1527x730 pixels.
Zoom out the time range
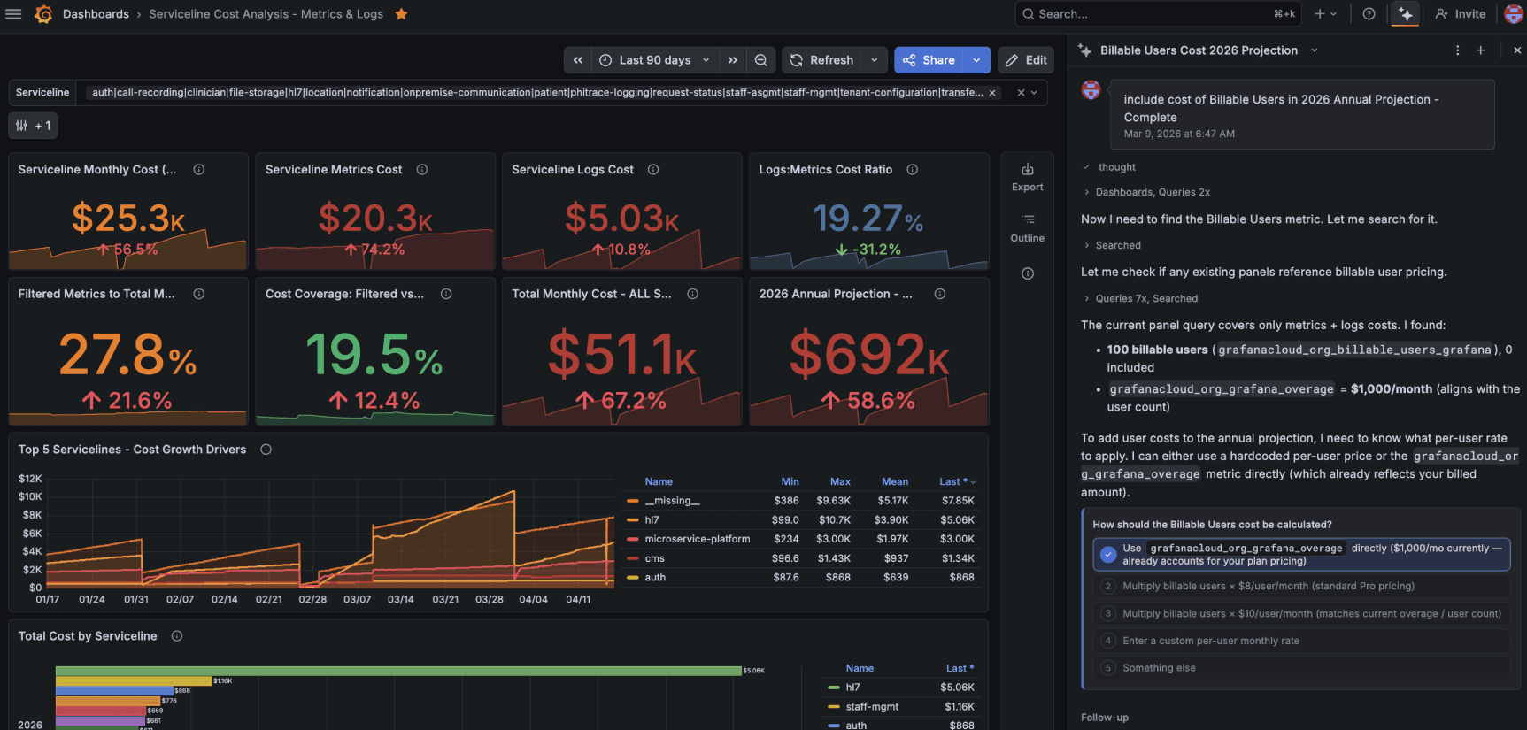760,60
